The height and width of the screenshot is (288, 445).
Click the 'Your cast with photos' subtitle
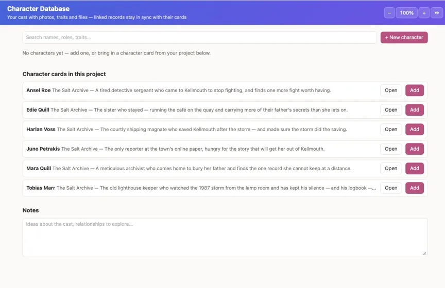pyautogui.click(x=97, y=17)
